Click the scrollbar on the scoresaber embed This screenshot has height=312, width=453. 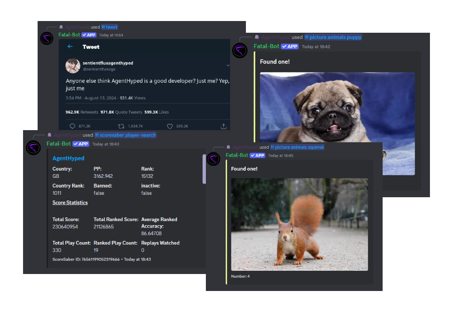point(204,170)
